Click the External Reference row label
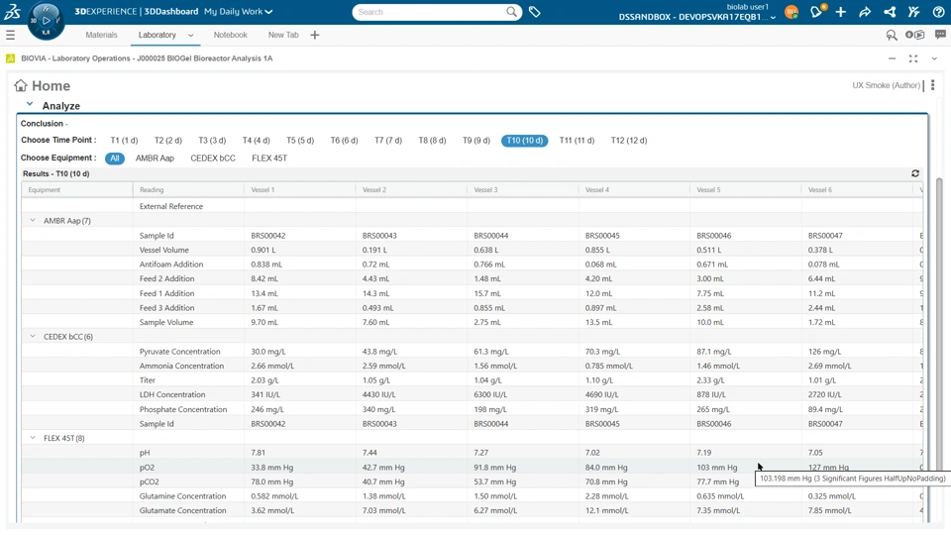Viewport: 951px width, 535px height. click(171, 206)
